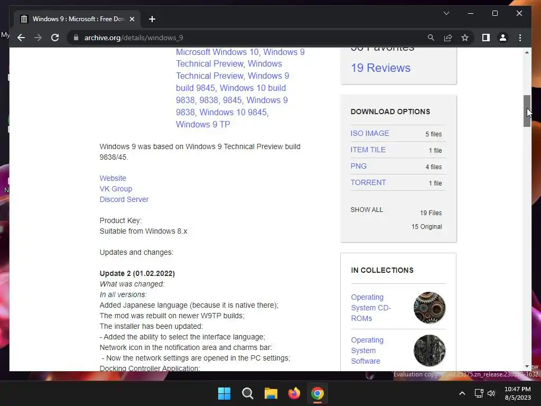Click the 5 files count beside ISO IMAGE
This screenshot has width=541, height=406.
[x=433, y=134]
